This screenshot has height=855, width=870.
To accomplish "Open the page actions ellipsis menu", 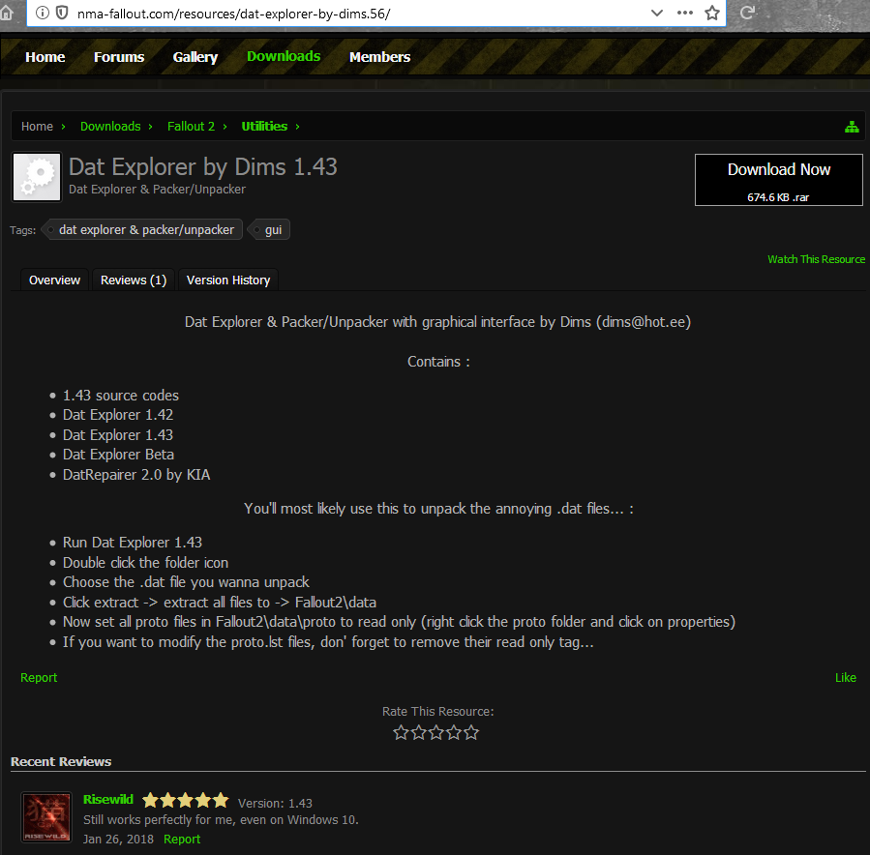I will [685, 13].
